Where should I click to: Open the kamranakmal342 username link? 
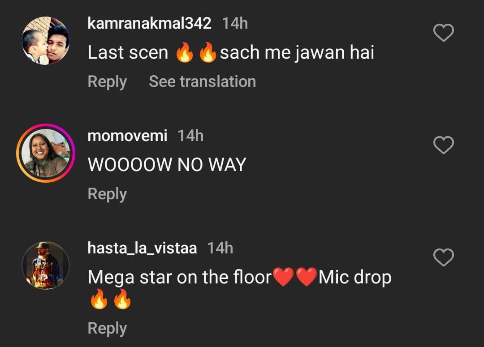tap(149, 23)
